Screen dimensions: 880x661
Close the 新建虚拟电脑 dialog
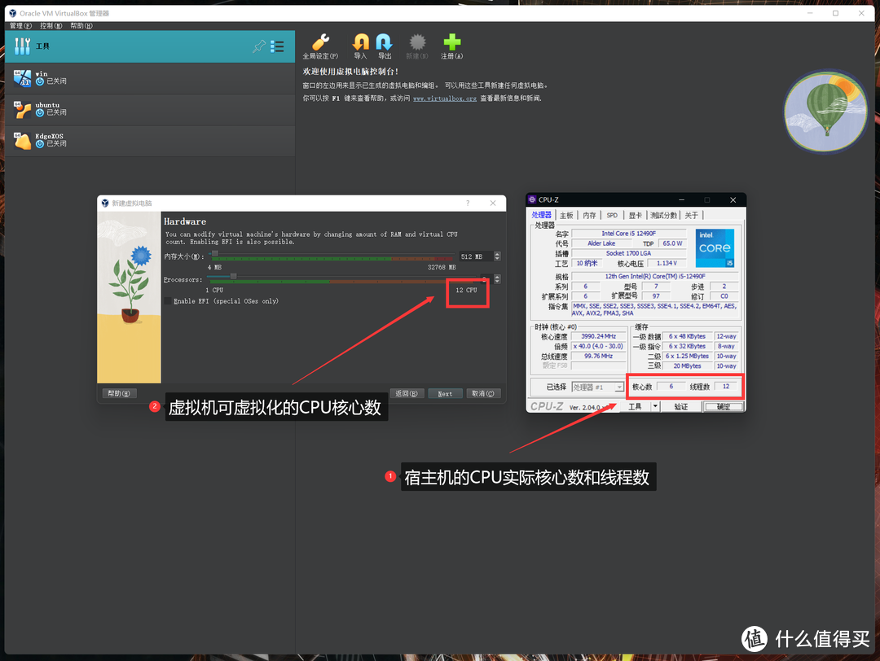point(493,203)
